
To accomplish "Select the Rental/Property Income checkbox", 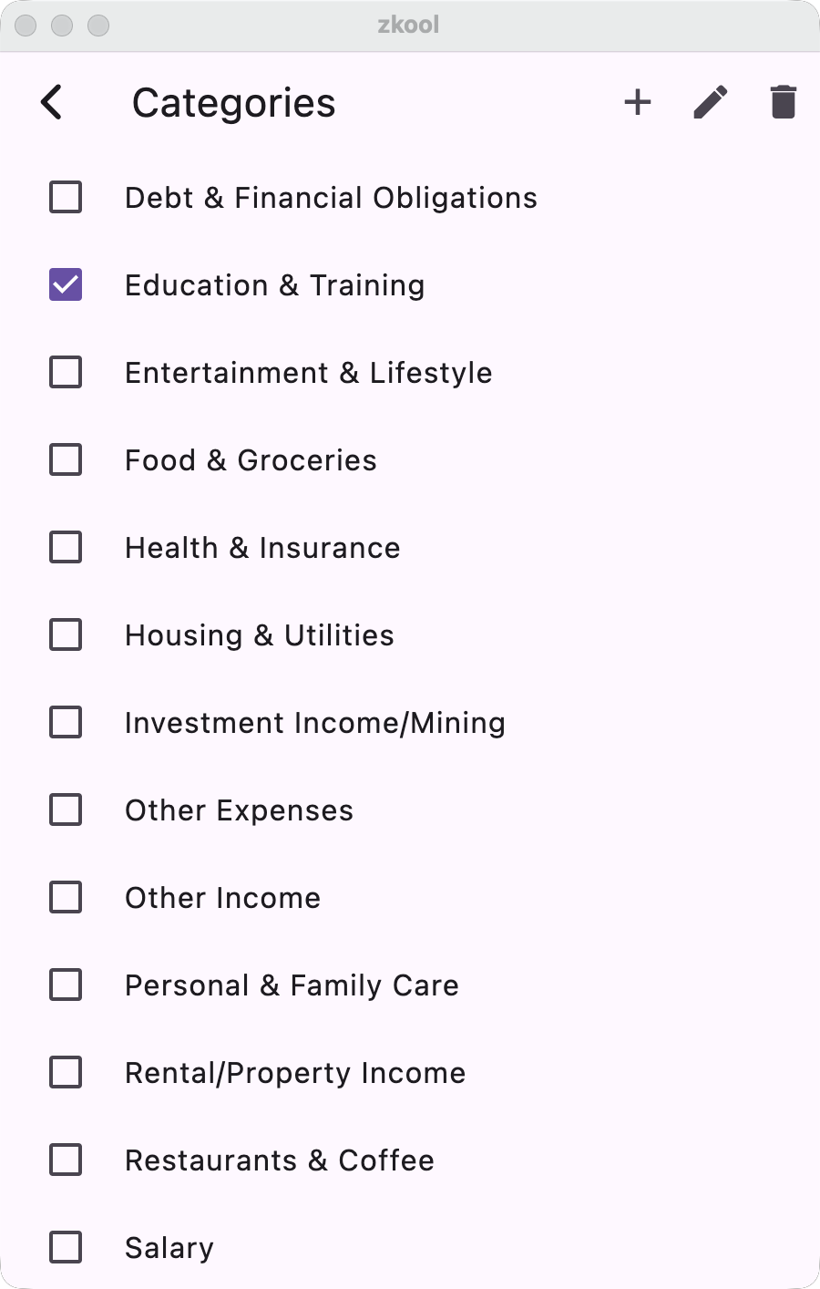I will 66,1072.
